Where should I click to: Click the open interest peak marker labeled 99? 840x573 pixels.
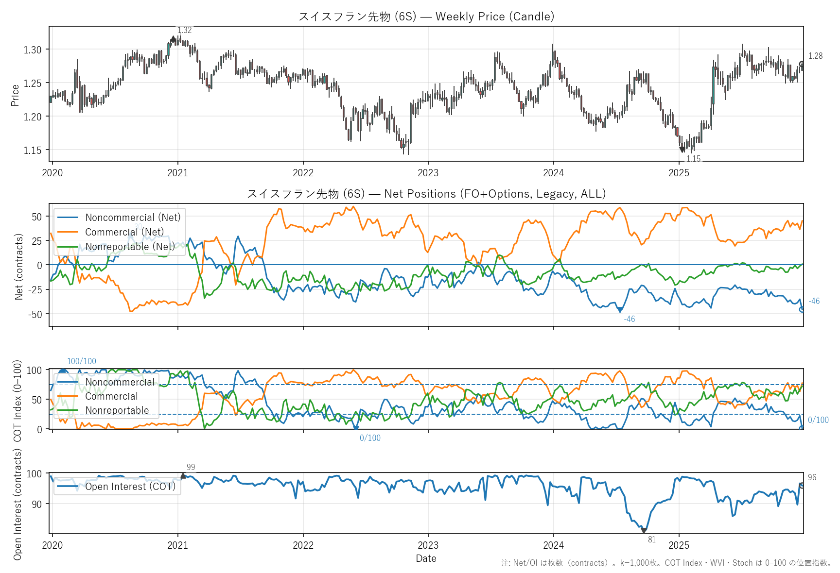(x=183, y=476)
